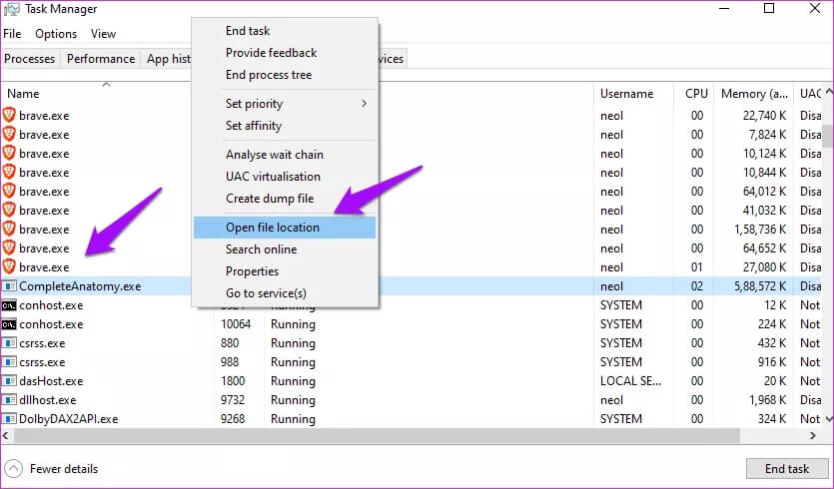834x489 pixels.
Task: Select the CompleteAnatomy.exe process name
Action: click(80, 286)
